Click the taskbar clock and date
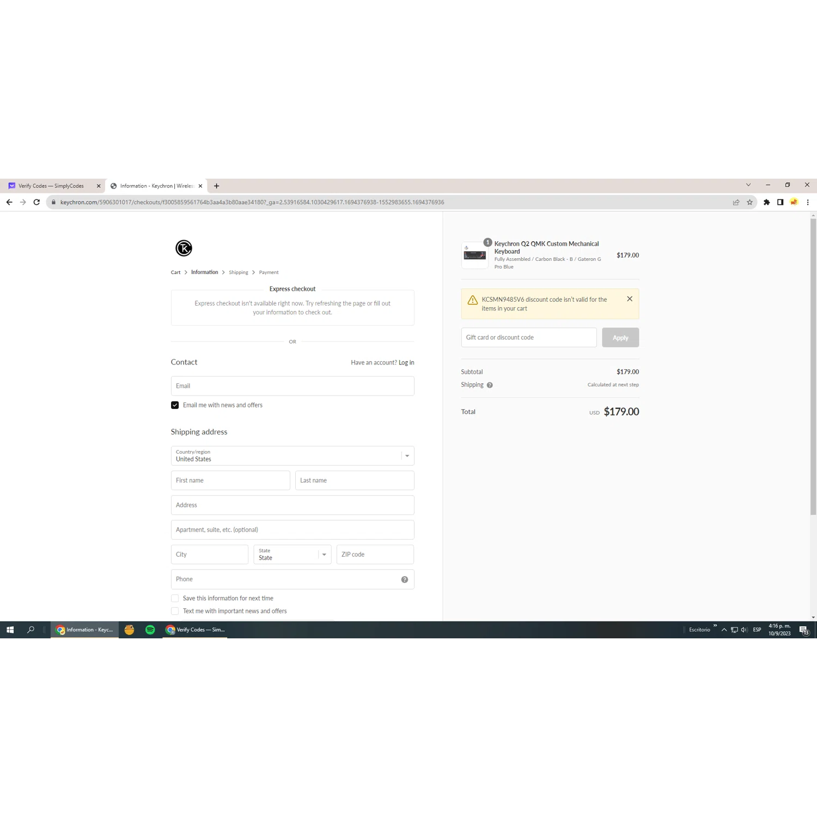Viewport: 817px width, 817px height. click(779, 630)
